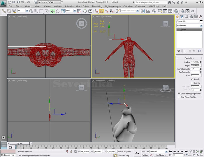Expand the Modifier List dropdown
The height and width of the screenshot is (157, 204).
(x=201, y=26)
